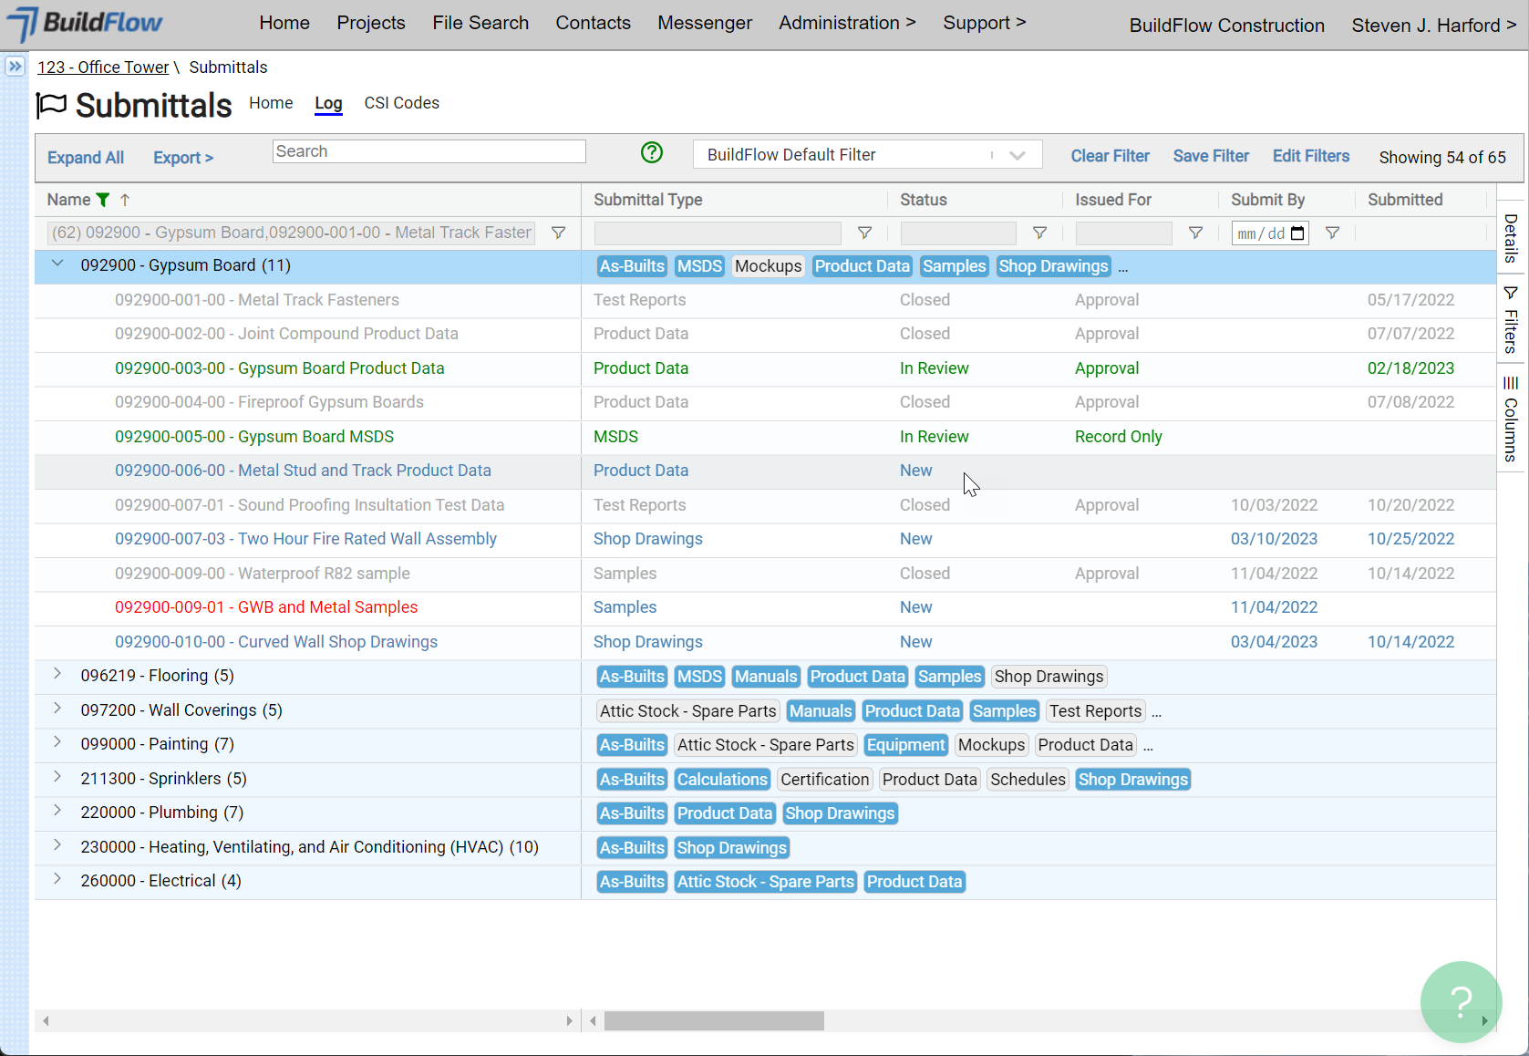Open Messenger in top navigation

point(705,23)
